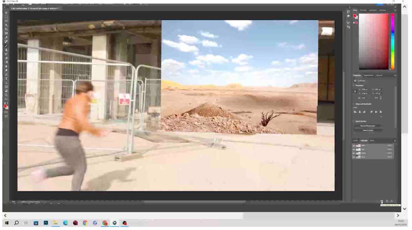Select the Type tool
This screenshot has height=230, width=412.
tap(6, 78)
